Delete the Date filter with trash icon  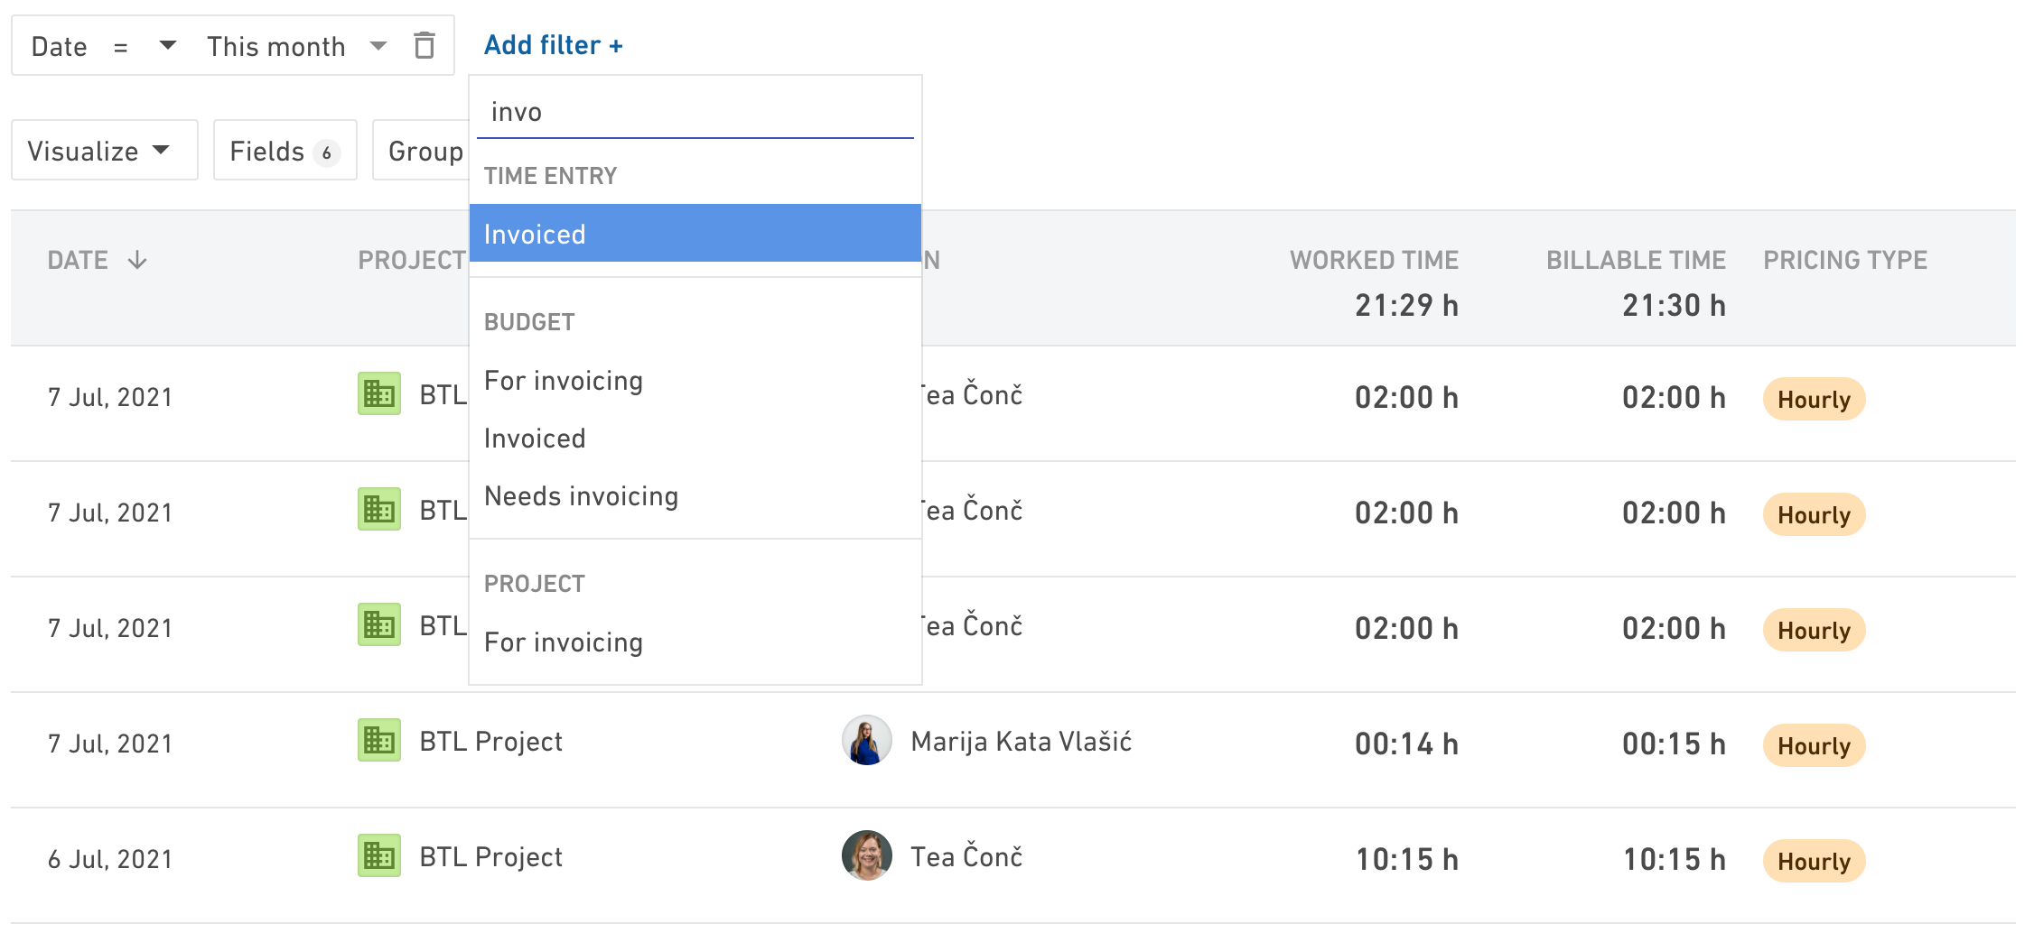coord(424,45)
